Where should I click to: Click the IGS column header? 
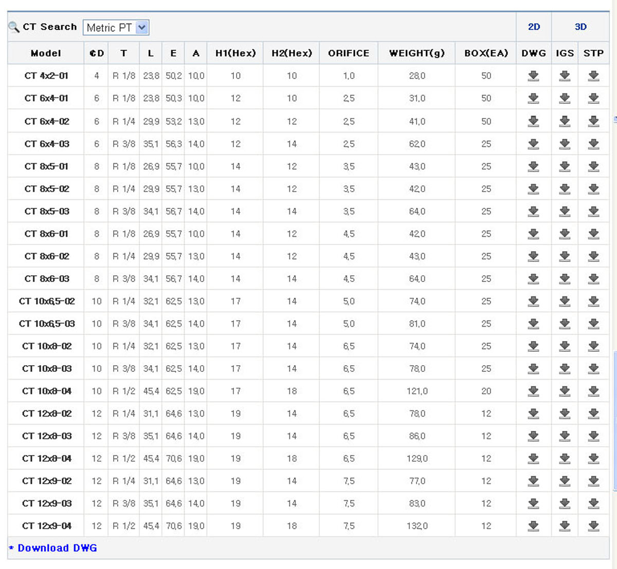(x=565, y=53)
